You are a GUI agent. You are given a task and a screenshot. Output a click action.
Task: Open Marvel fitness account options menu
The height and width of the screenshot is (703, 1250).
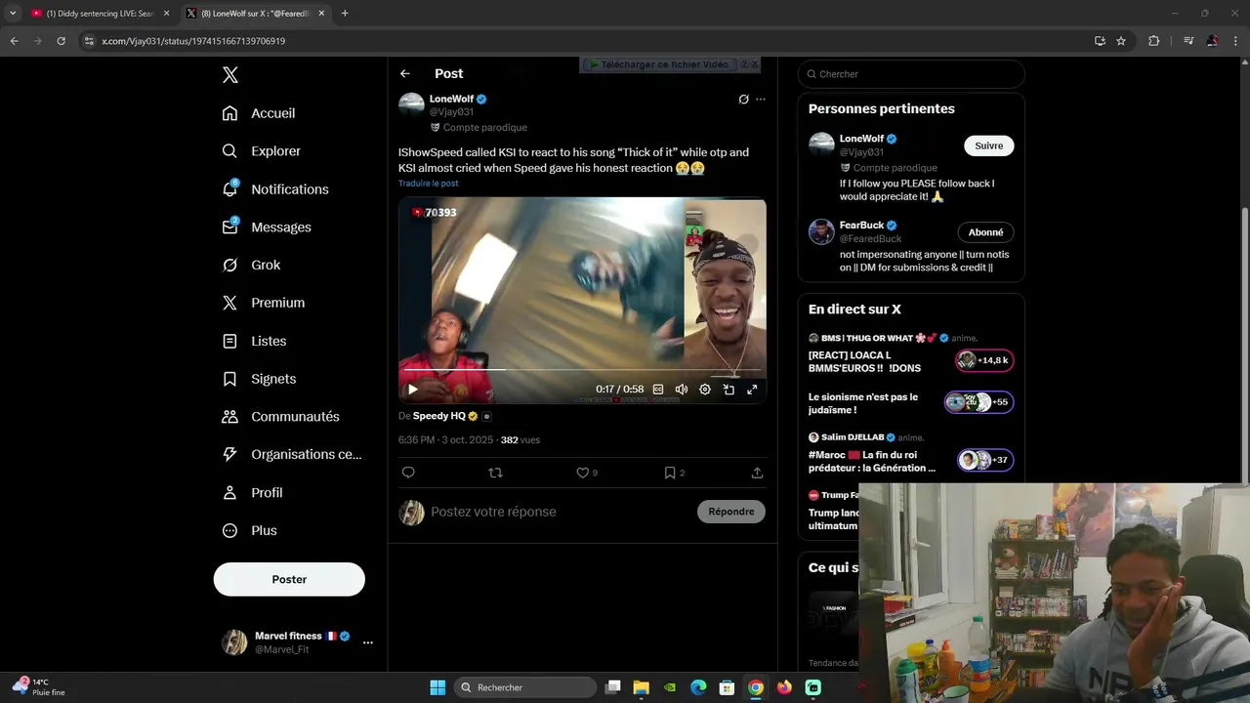[368, 642]
